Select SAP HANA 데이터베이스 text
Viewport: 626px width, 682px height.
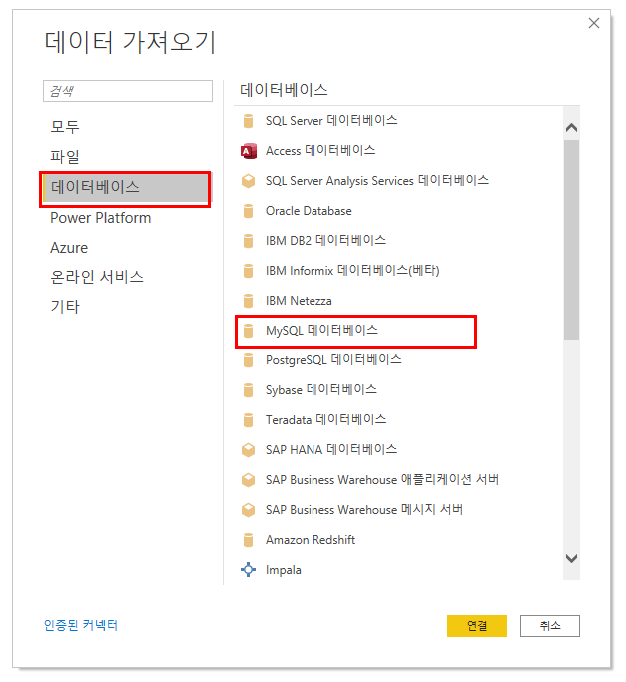[x=331, y=450]
